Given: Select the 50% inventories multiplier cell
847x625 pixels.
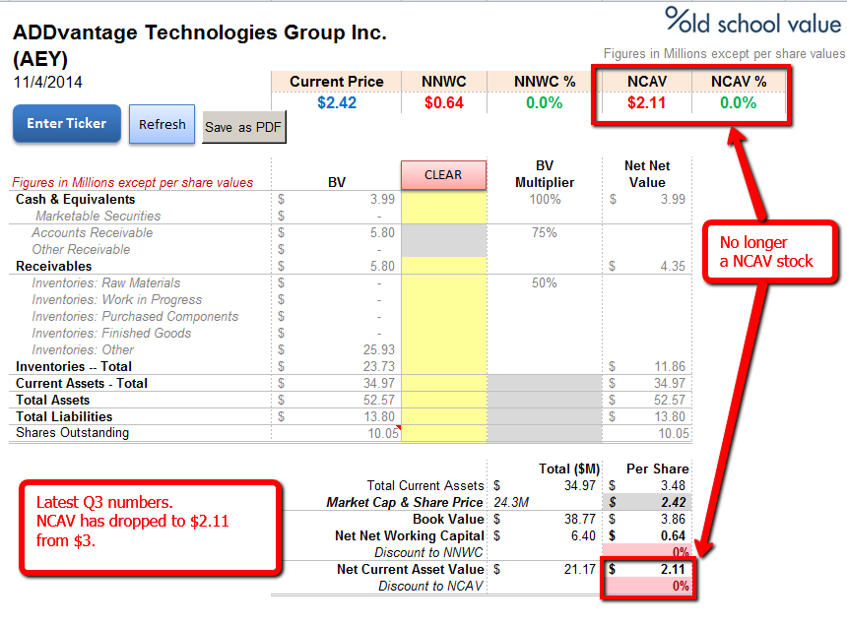Looking at the screenshot, I should tap(545, 282).
